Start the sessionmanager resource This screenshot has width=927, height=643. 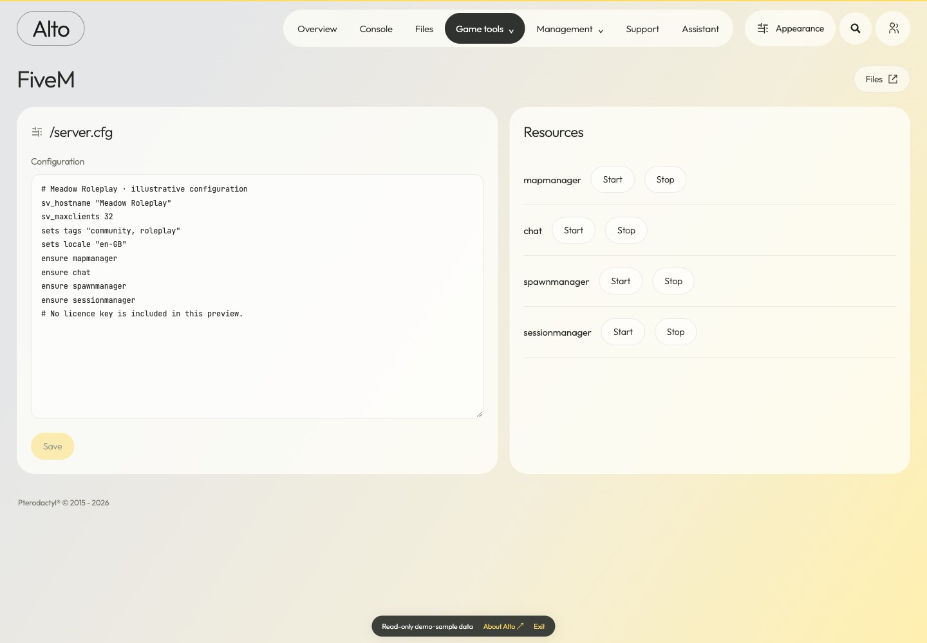pos(623,332)
